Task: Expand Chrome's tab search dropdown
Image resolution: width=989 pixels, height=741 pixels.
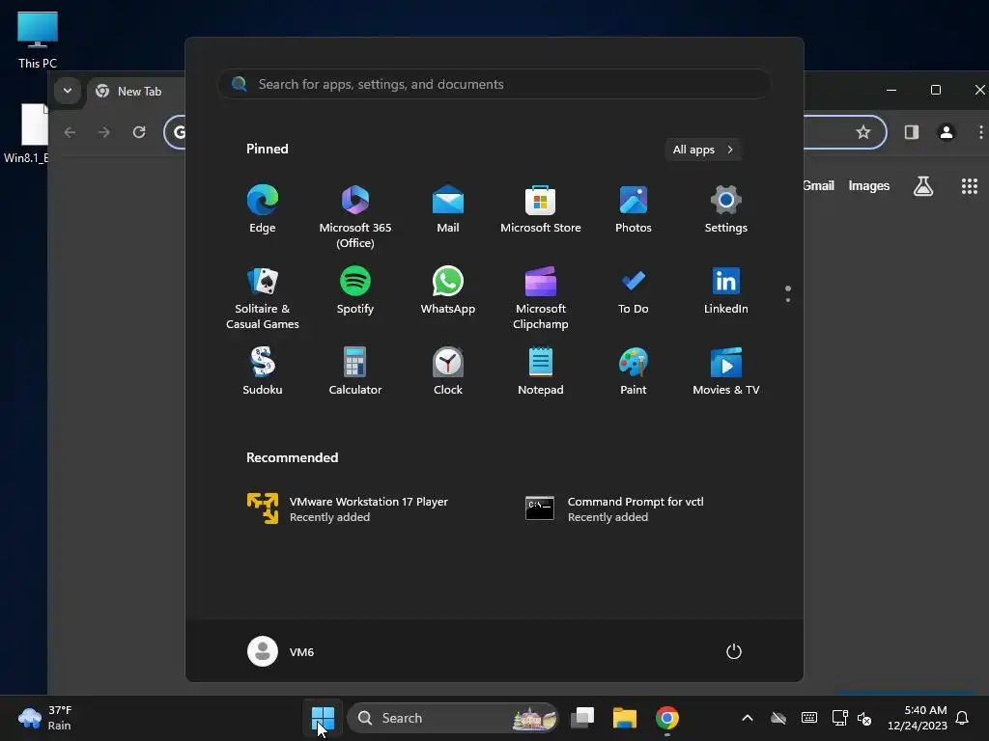Action: (68, 91)
